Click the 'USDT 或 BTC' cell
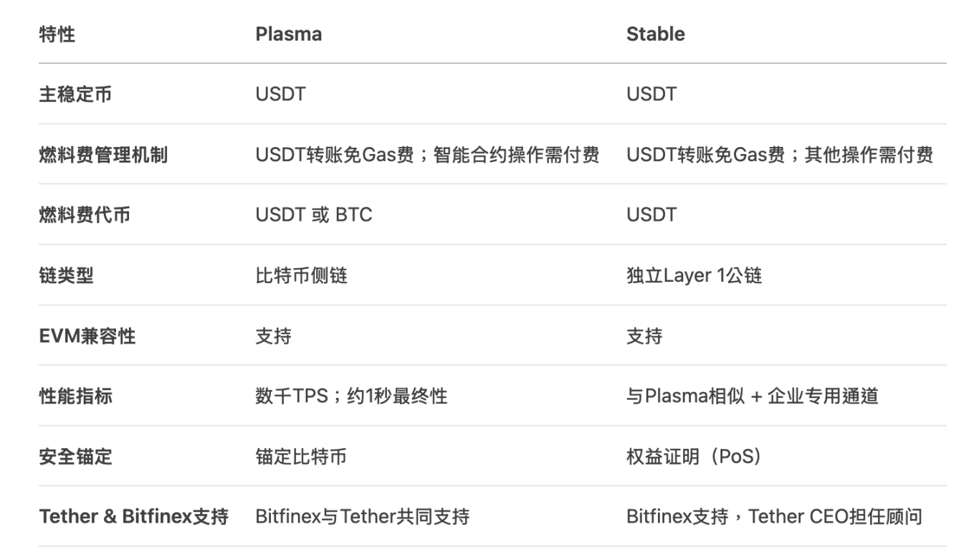The height and width of the screenshot is (552, 974). click(314, 214)
